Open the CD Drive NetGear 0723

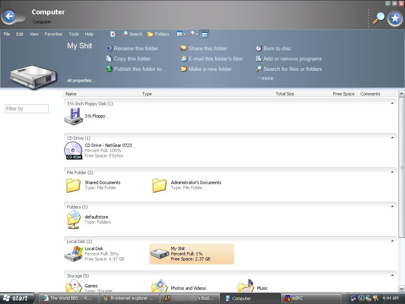74,150
